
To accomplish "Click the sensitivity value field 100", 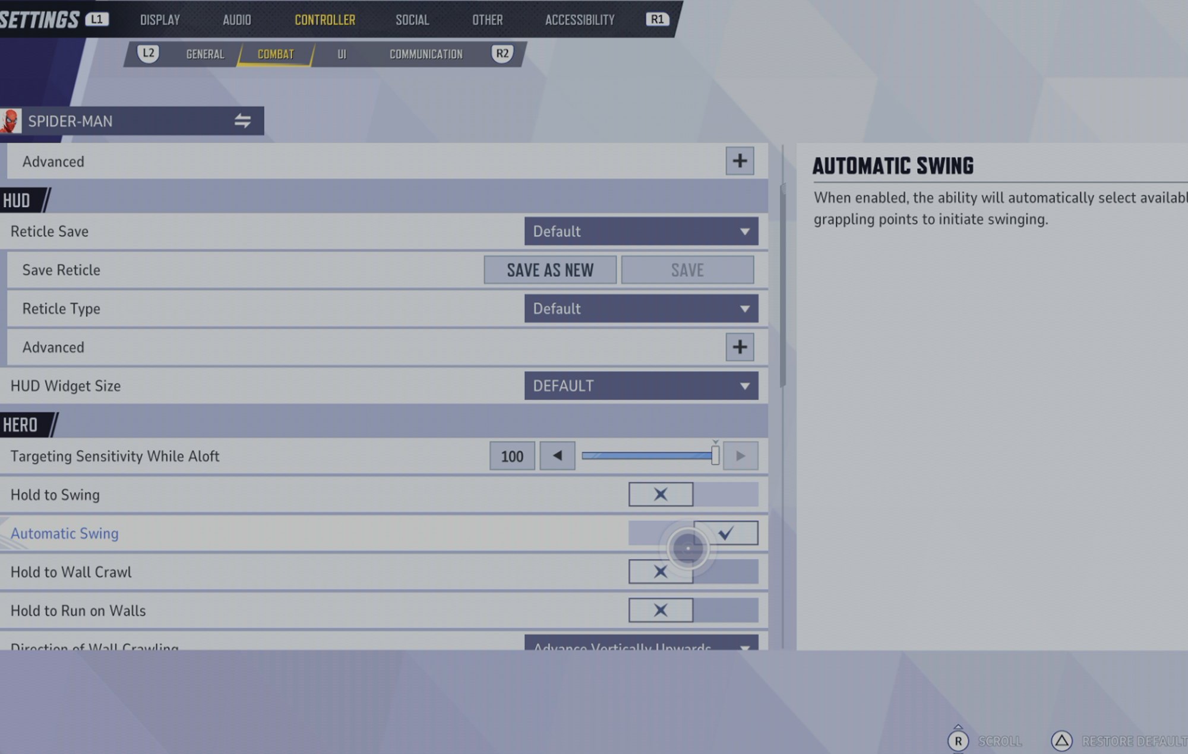I will [512, 456].
